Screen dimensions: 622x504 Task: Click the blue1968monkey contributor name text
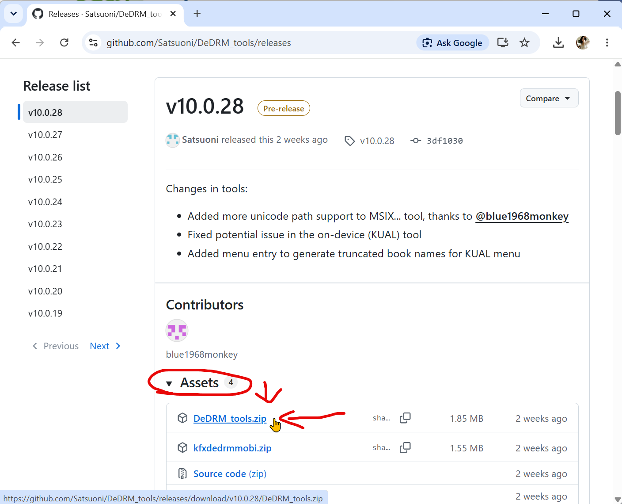202,355
